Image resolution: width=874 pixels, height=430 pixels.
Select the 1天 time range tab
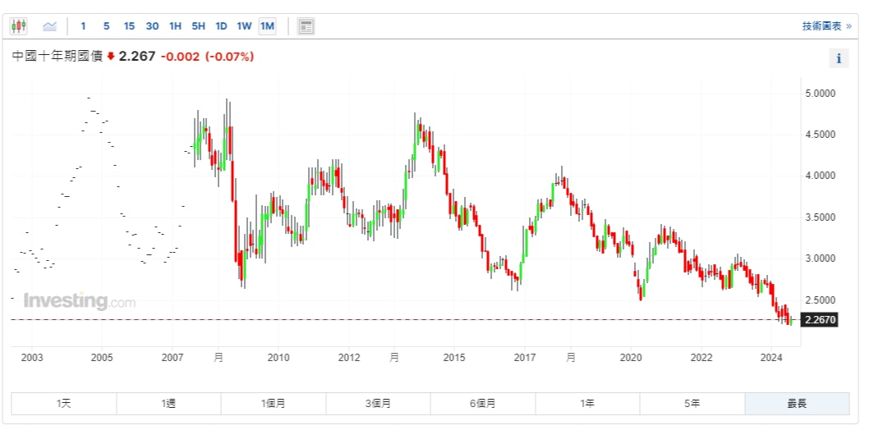pos(64,404)
